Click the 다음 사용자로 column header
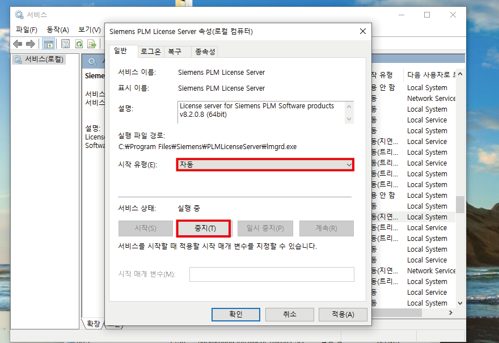Screen dimensions: 499x343 point(431,75)
